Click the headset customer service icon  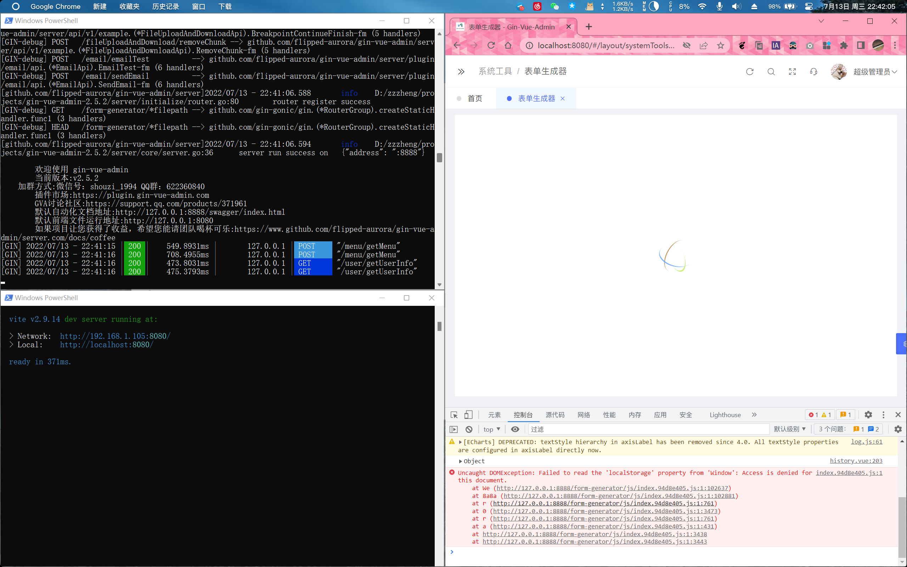point(813,71)
